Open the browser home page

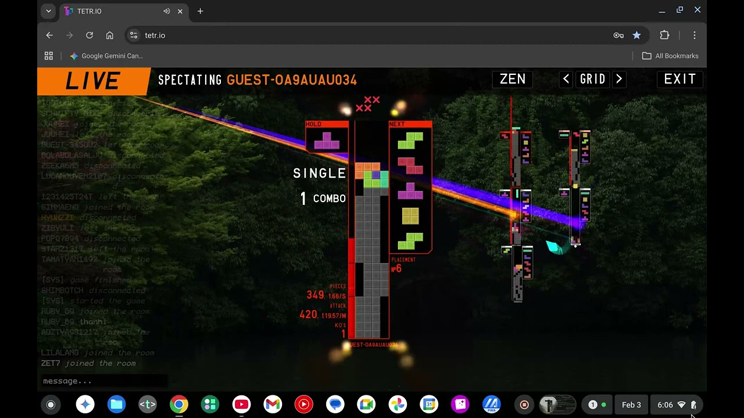109,35
